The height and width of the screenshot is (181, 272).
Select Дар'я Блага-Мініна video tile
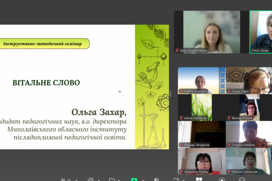point(212,32)
